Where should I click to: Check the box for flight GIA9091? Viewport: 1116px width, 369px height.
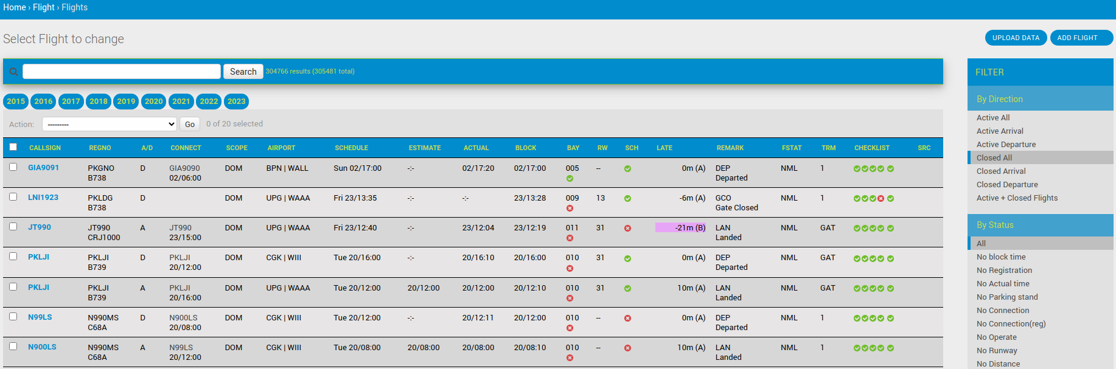[13, 167]
